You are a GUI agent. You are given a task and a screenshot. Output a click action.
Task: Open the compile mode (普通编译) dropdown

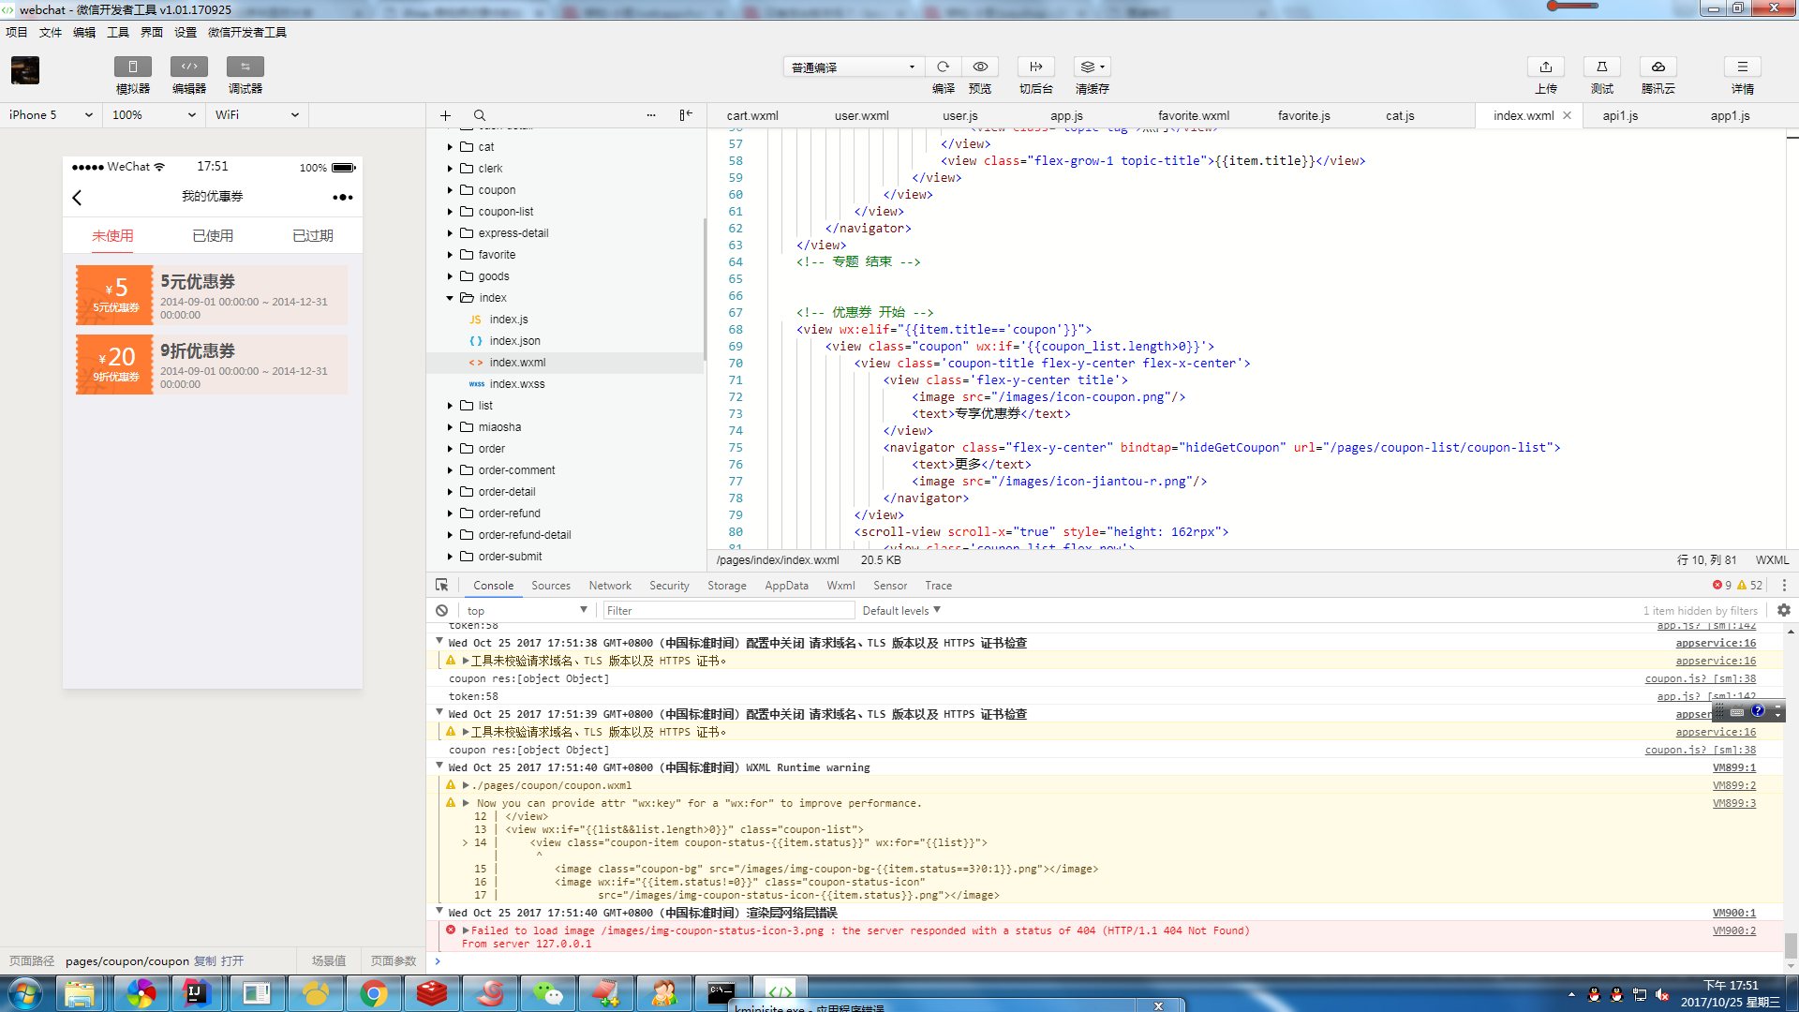[853, 67]
